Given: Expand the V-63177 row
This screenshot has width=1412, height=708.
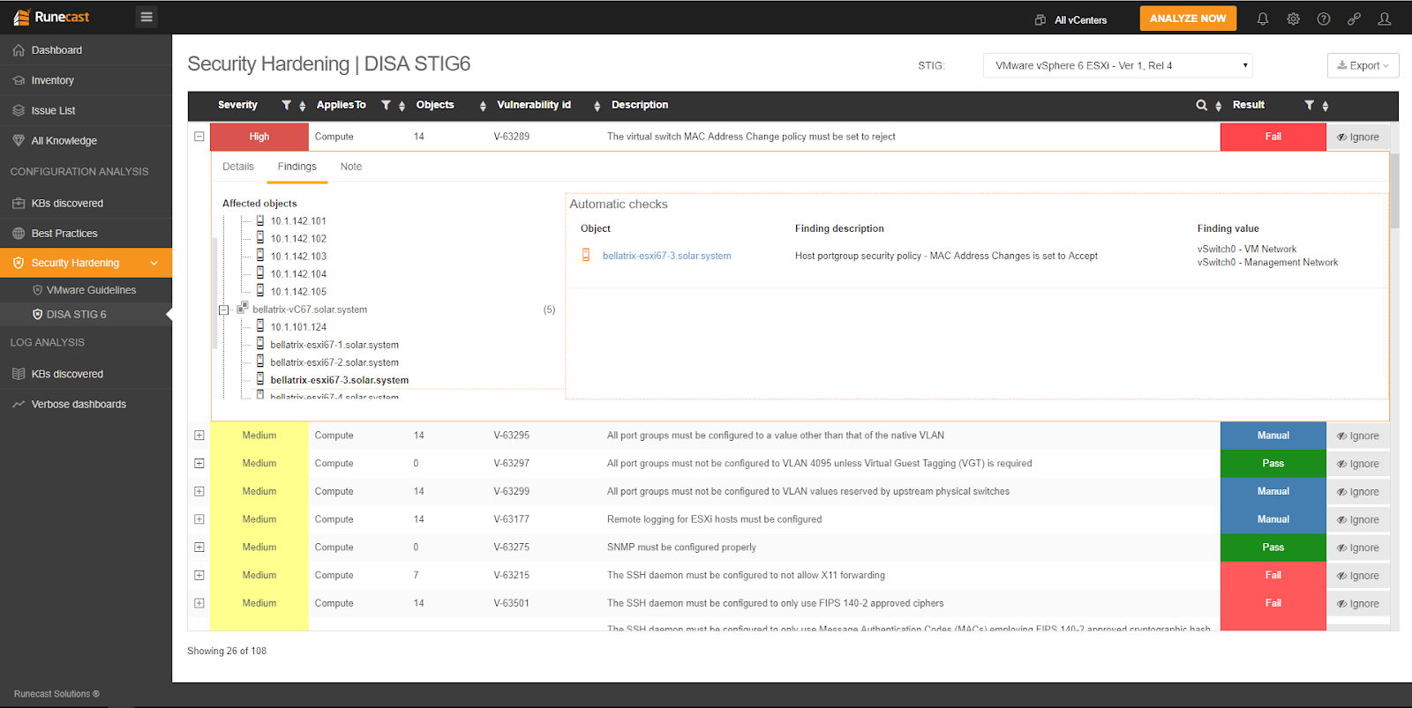Looking at the screenshot, I should 199,519.
